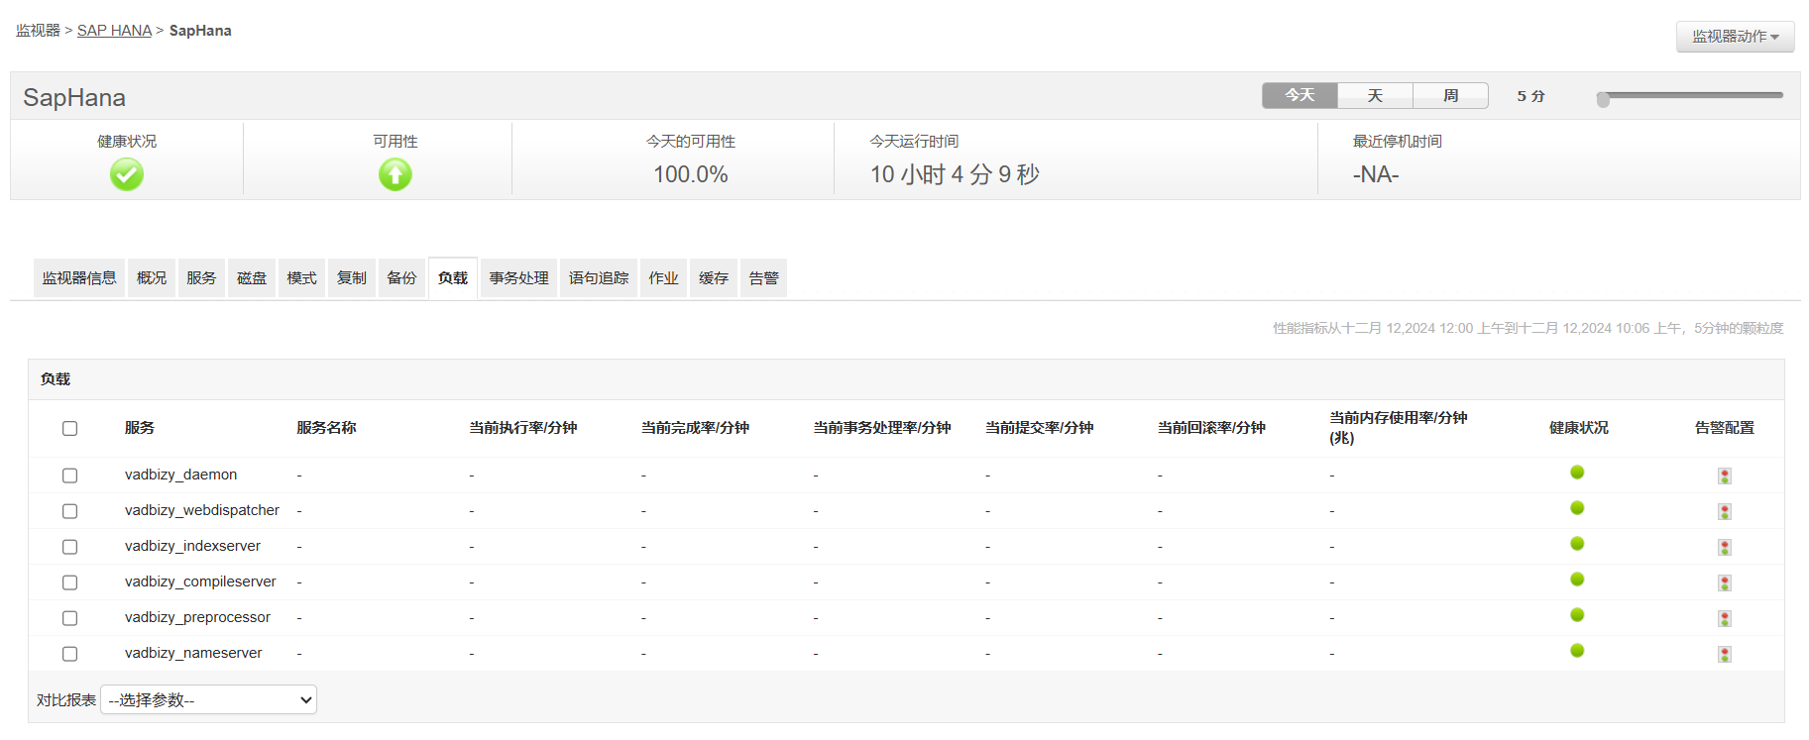The height and width of the screenshot is (740, 1809).
Task: Click the green availability up-arrow icon
Action: pyautogui.click(x=396, y=175)
